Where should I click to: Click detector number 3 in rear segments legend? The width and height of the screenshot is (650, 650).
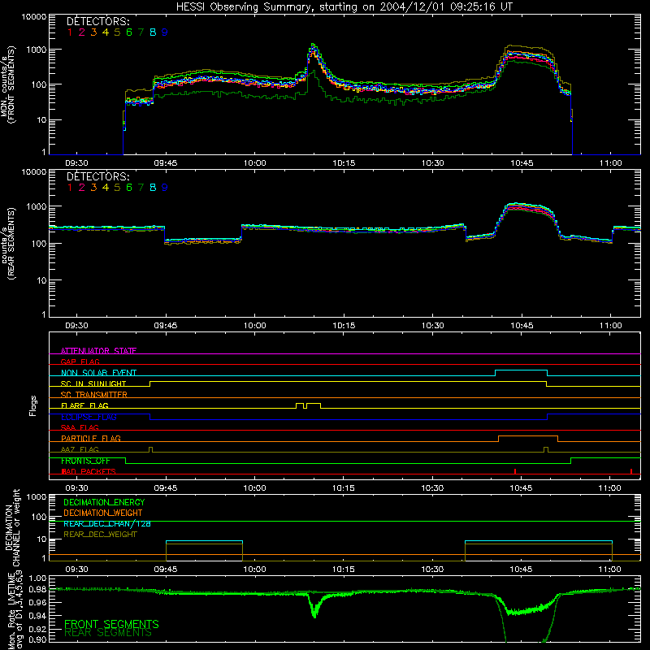tap(93, 188)
